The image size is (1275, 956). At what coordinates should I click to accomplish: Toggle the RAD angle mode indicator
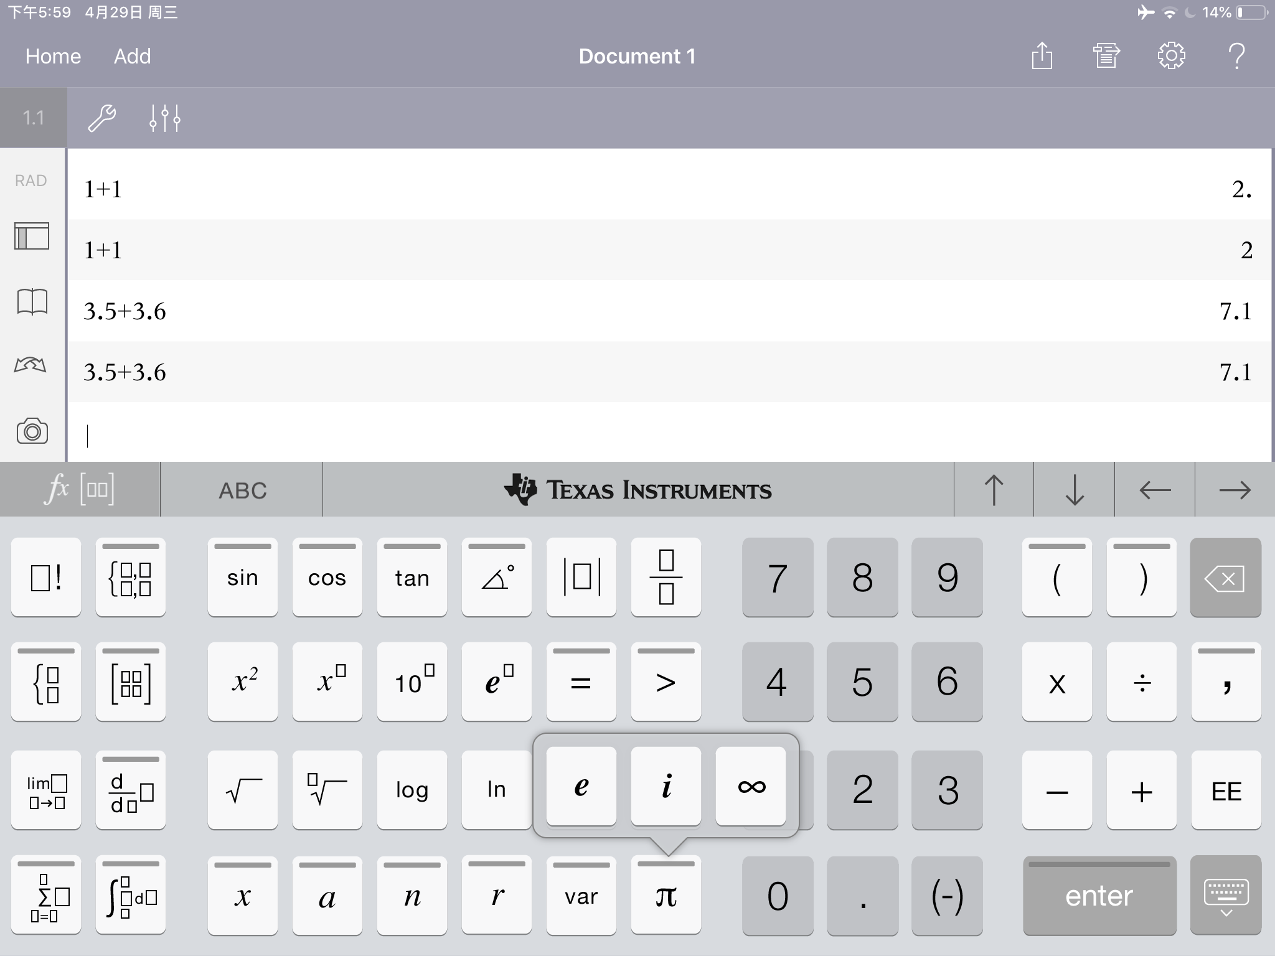click(x=31, y=180)
